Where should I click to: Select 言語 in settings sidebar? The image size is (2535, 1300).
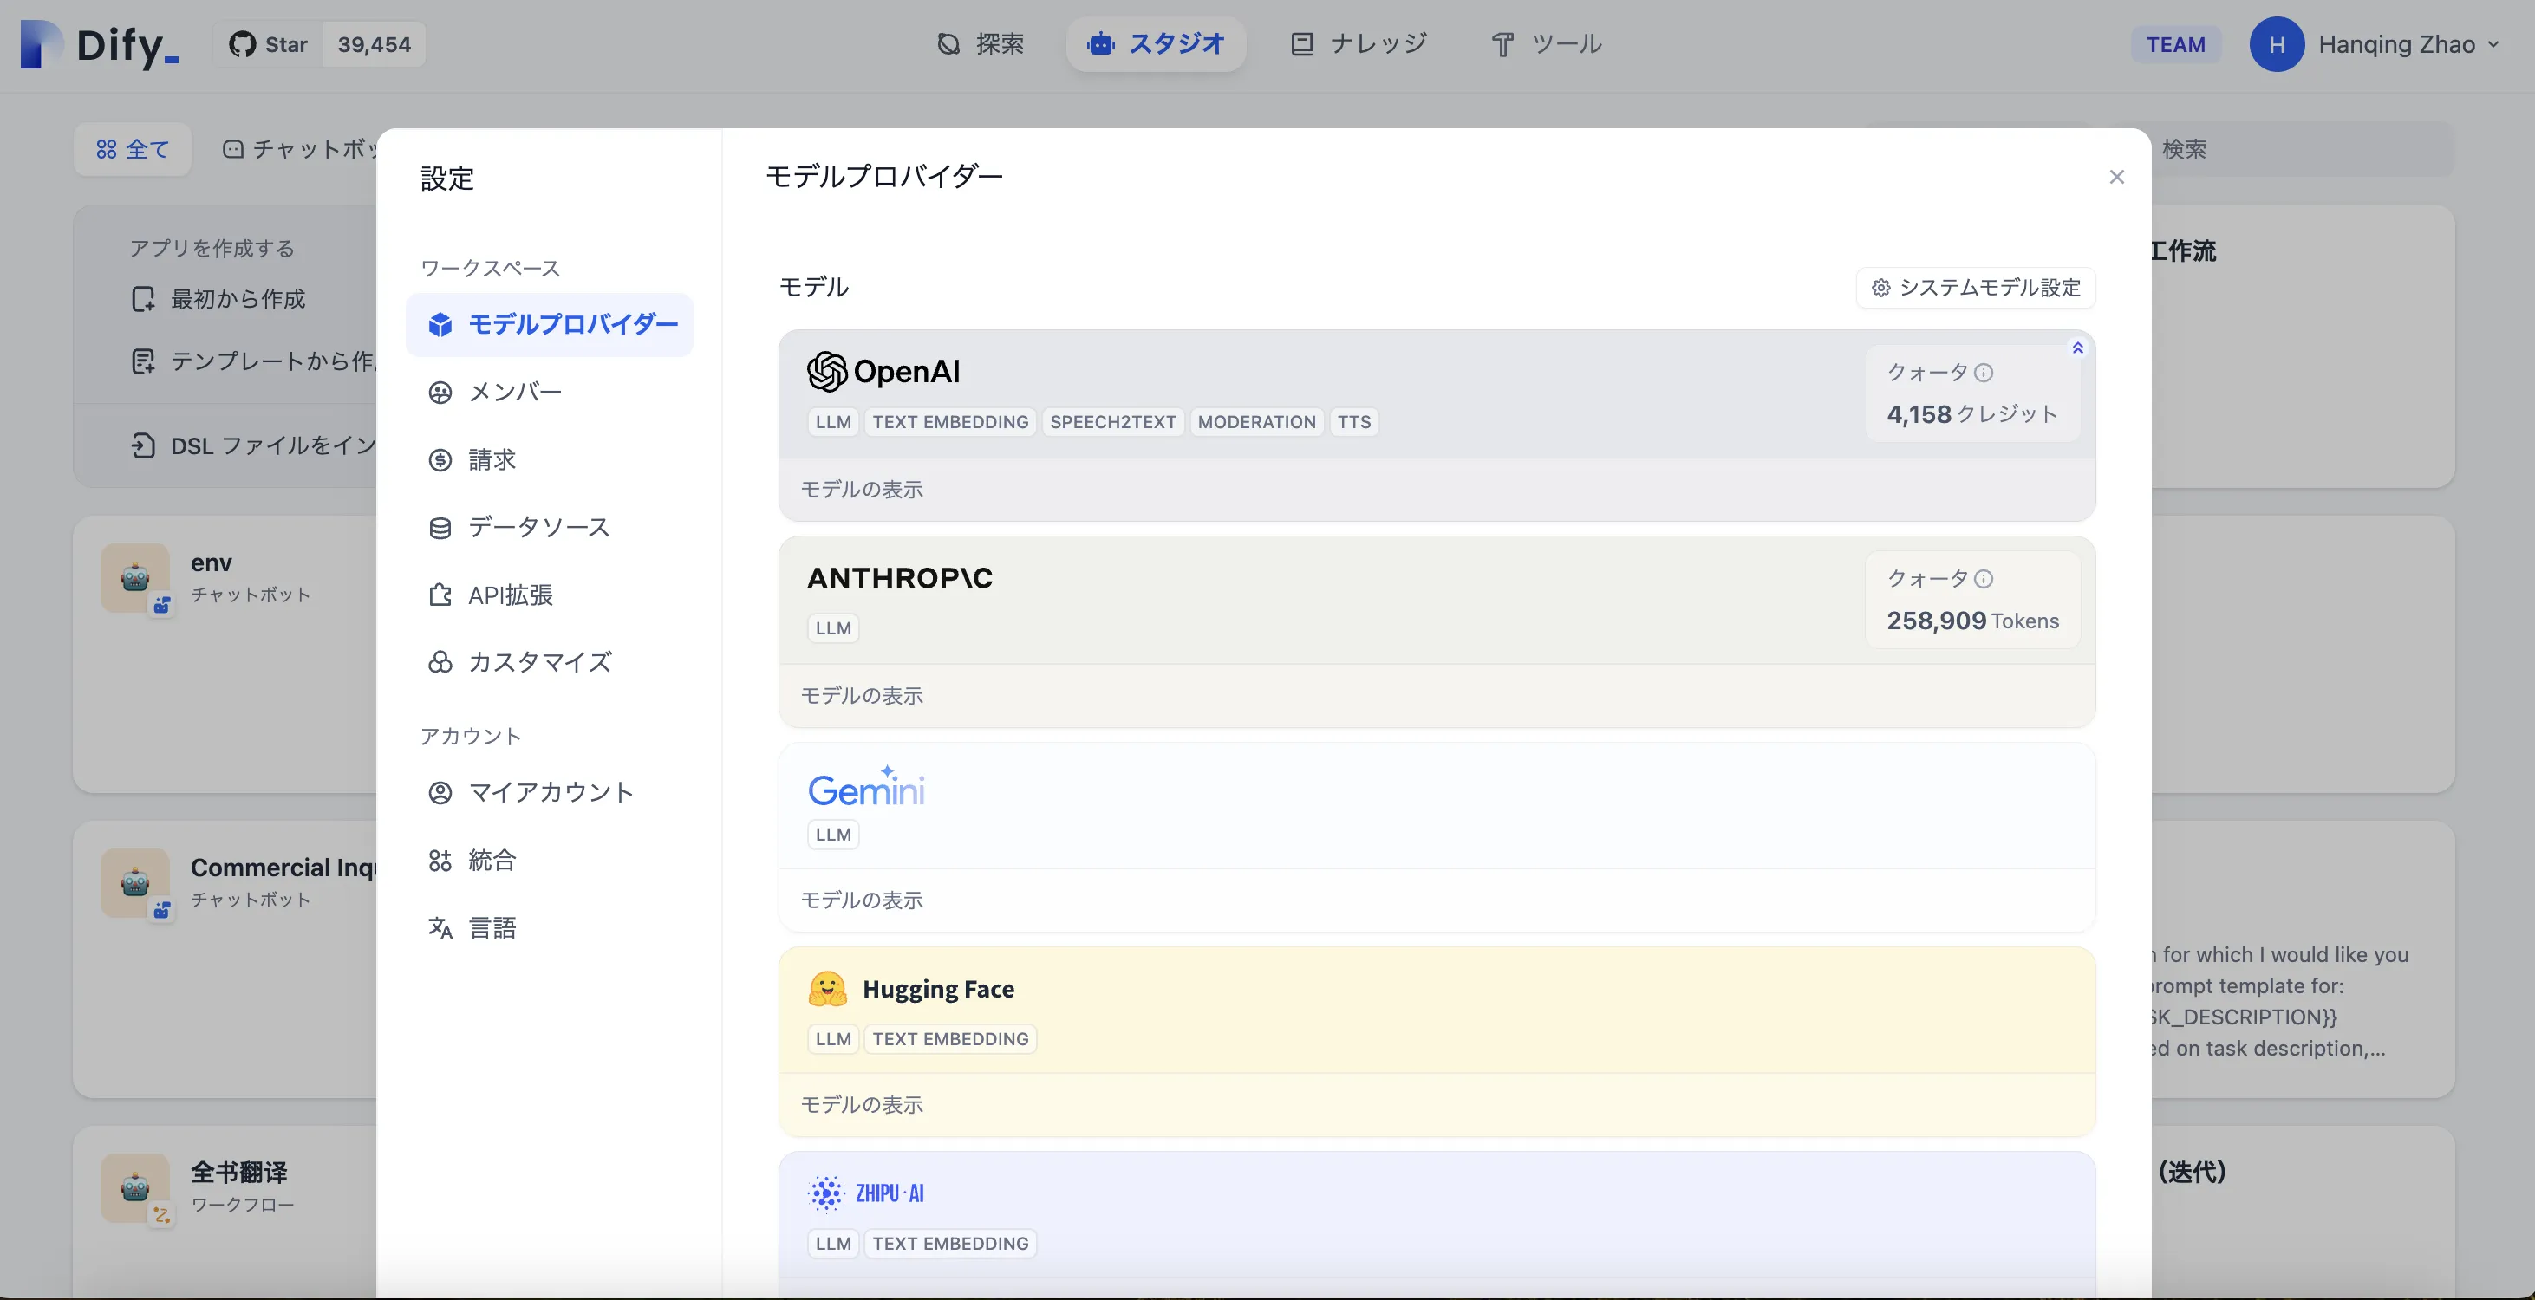pos(492,928)
